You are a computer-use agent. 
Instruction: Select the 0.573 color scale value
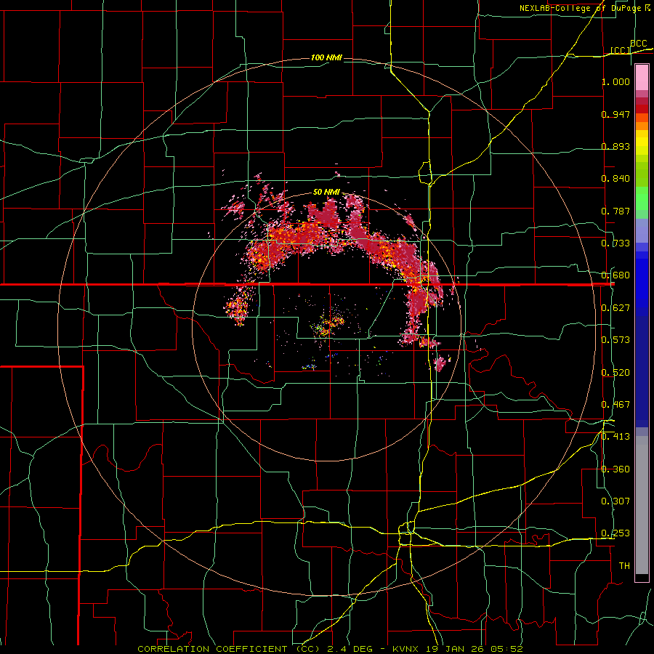pyautogui.click(x=615, y=340)
